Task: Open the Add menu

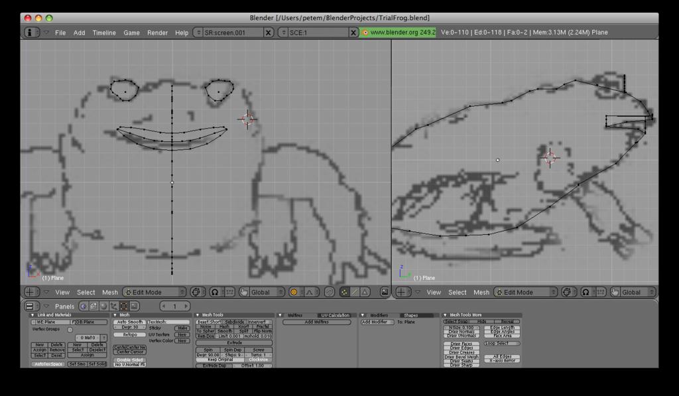Action: coord(80,33)
